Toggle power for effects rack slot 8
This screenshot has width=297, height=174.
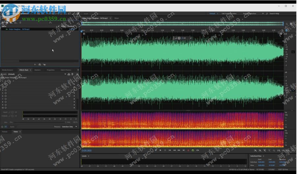point(6,102)
